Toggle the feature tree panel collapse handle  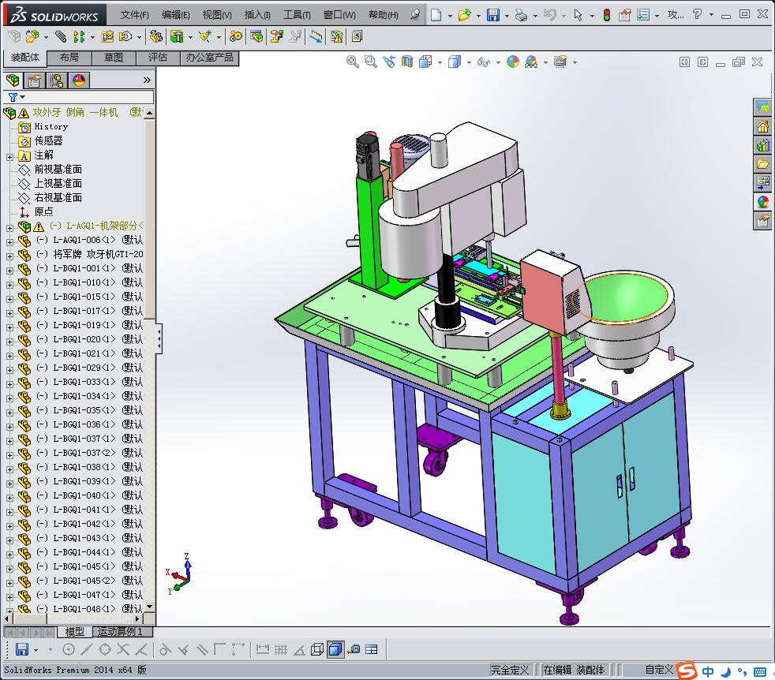tap(159, 338)
